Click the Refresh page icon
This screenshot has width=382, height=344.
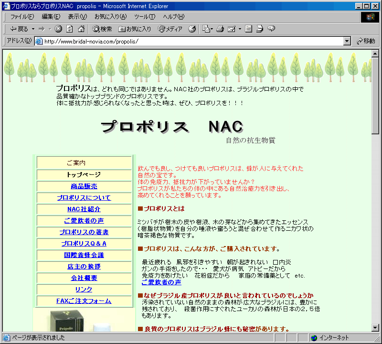tap(70, 29)
